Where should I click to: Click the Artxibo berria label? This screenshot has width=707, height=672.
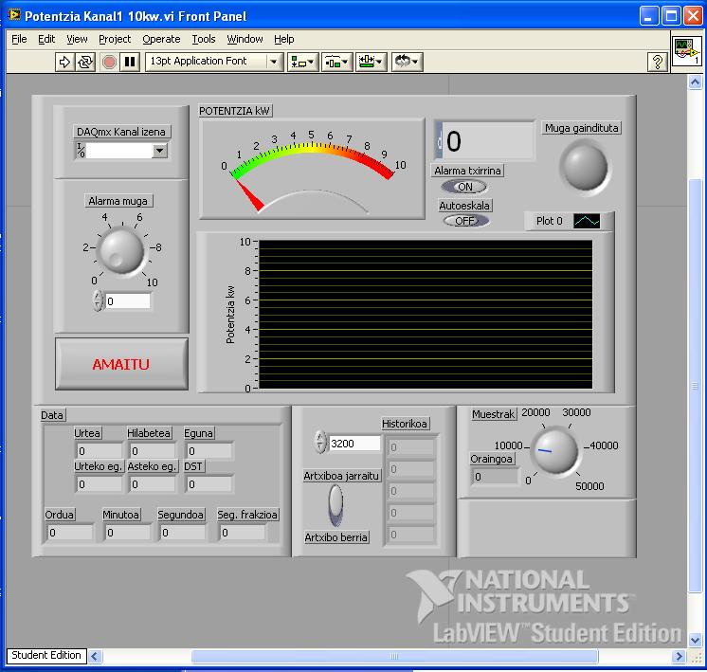pyautogui.click(x=335, y=537)
